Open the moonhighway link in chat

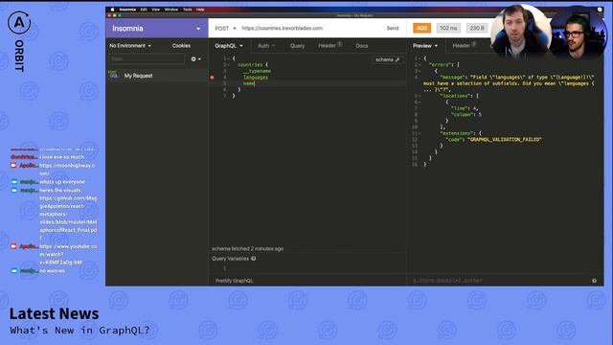[67, 170]
